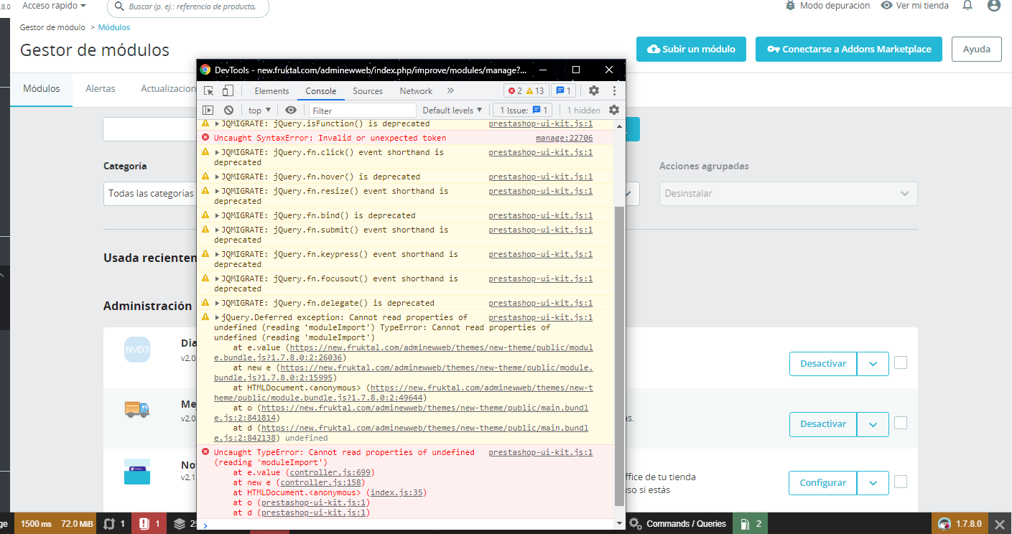
Task: Show the console sidebar panel
Action: click(208, 111)
